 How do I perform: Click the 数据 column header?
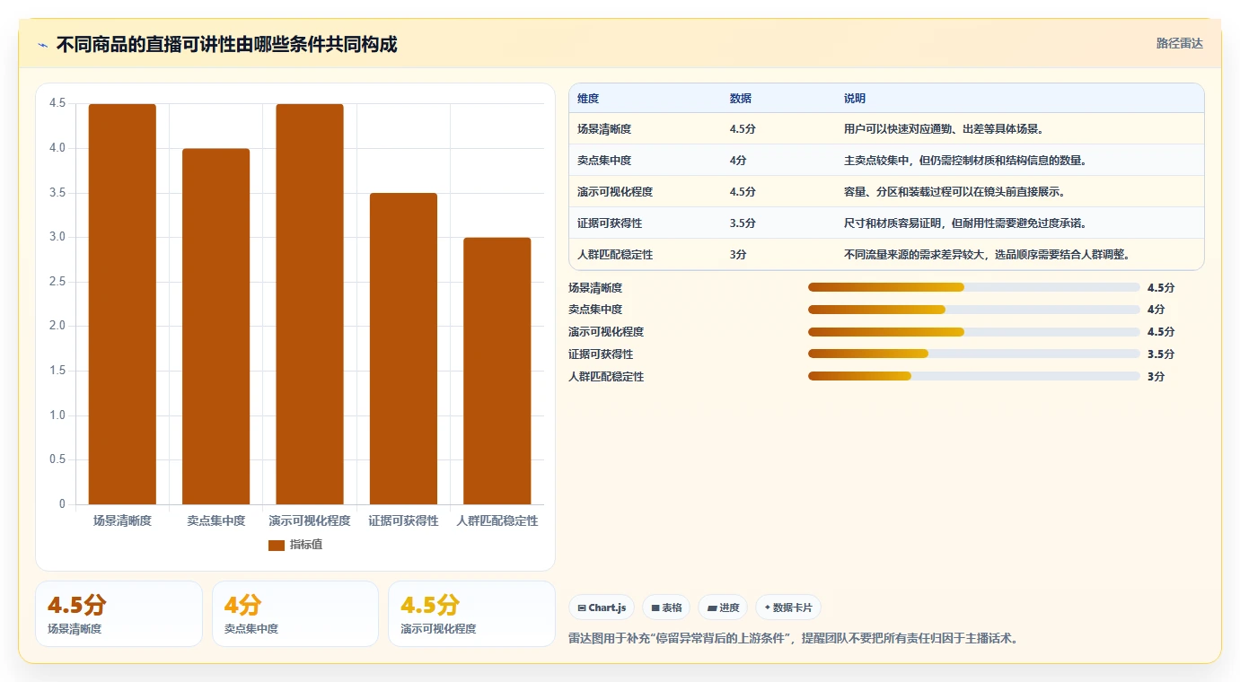741,98
